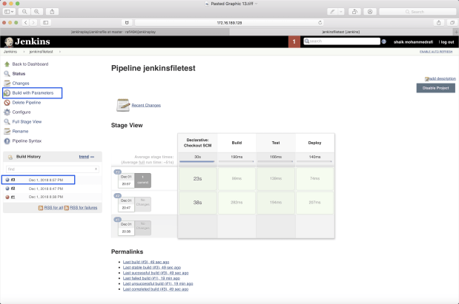Click Checkout SCM 38s stage cell

[x=197, y=203]
